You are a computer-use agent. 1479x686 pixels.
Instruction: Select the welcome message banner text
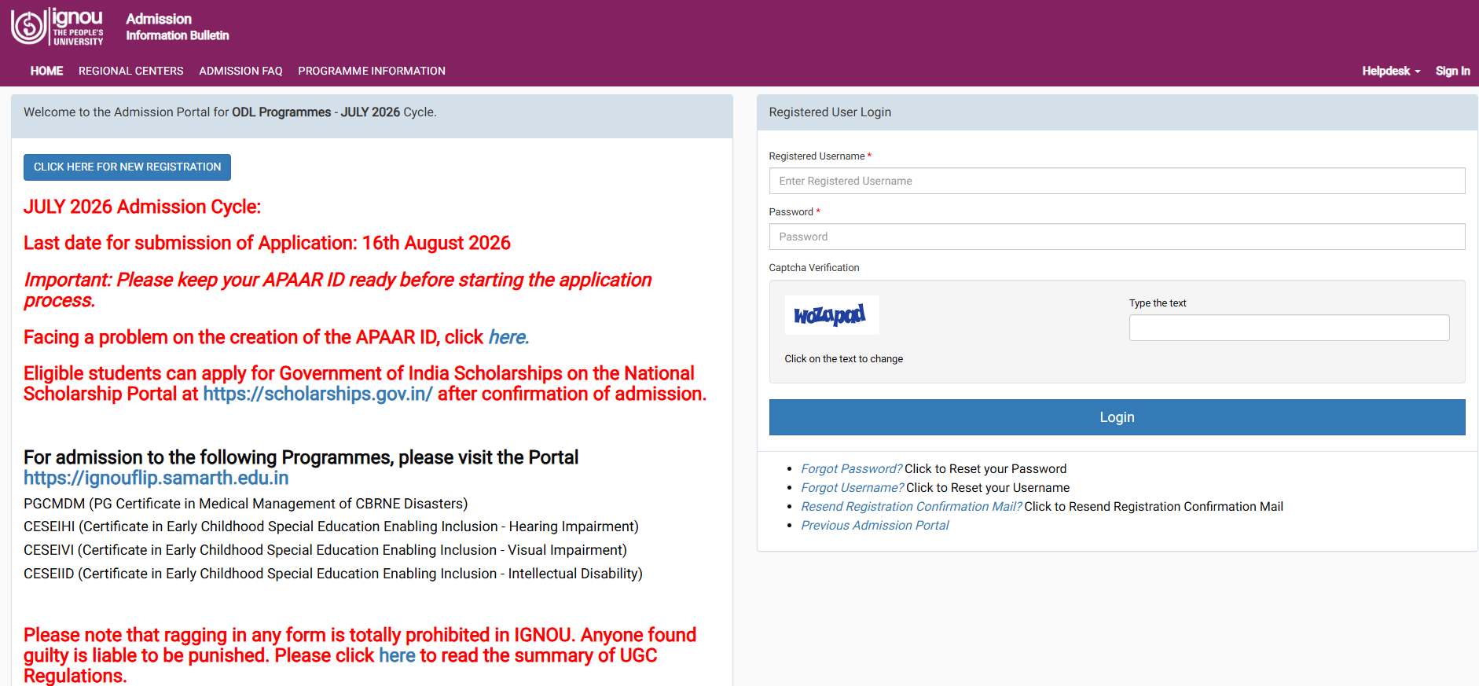(229, 112)
